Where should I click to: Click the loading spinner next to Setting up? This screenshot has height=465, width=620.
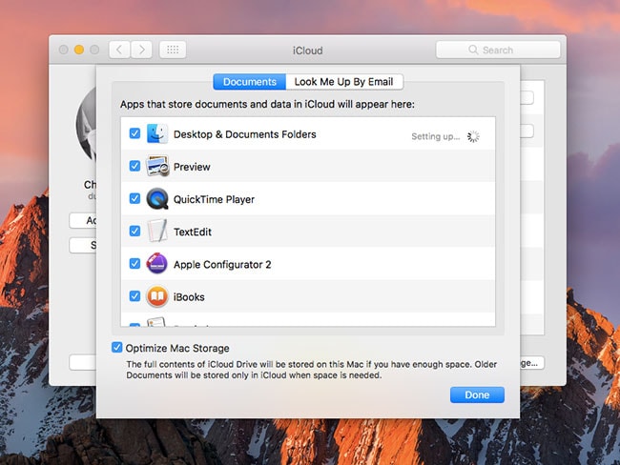[473, 136]
